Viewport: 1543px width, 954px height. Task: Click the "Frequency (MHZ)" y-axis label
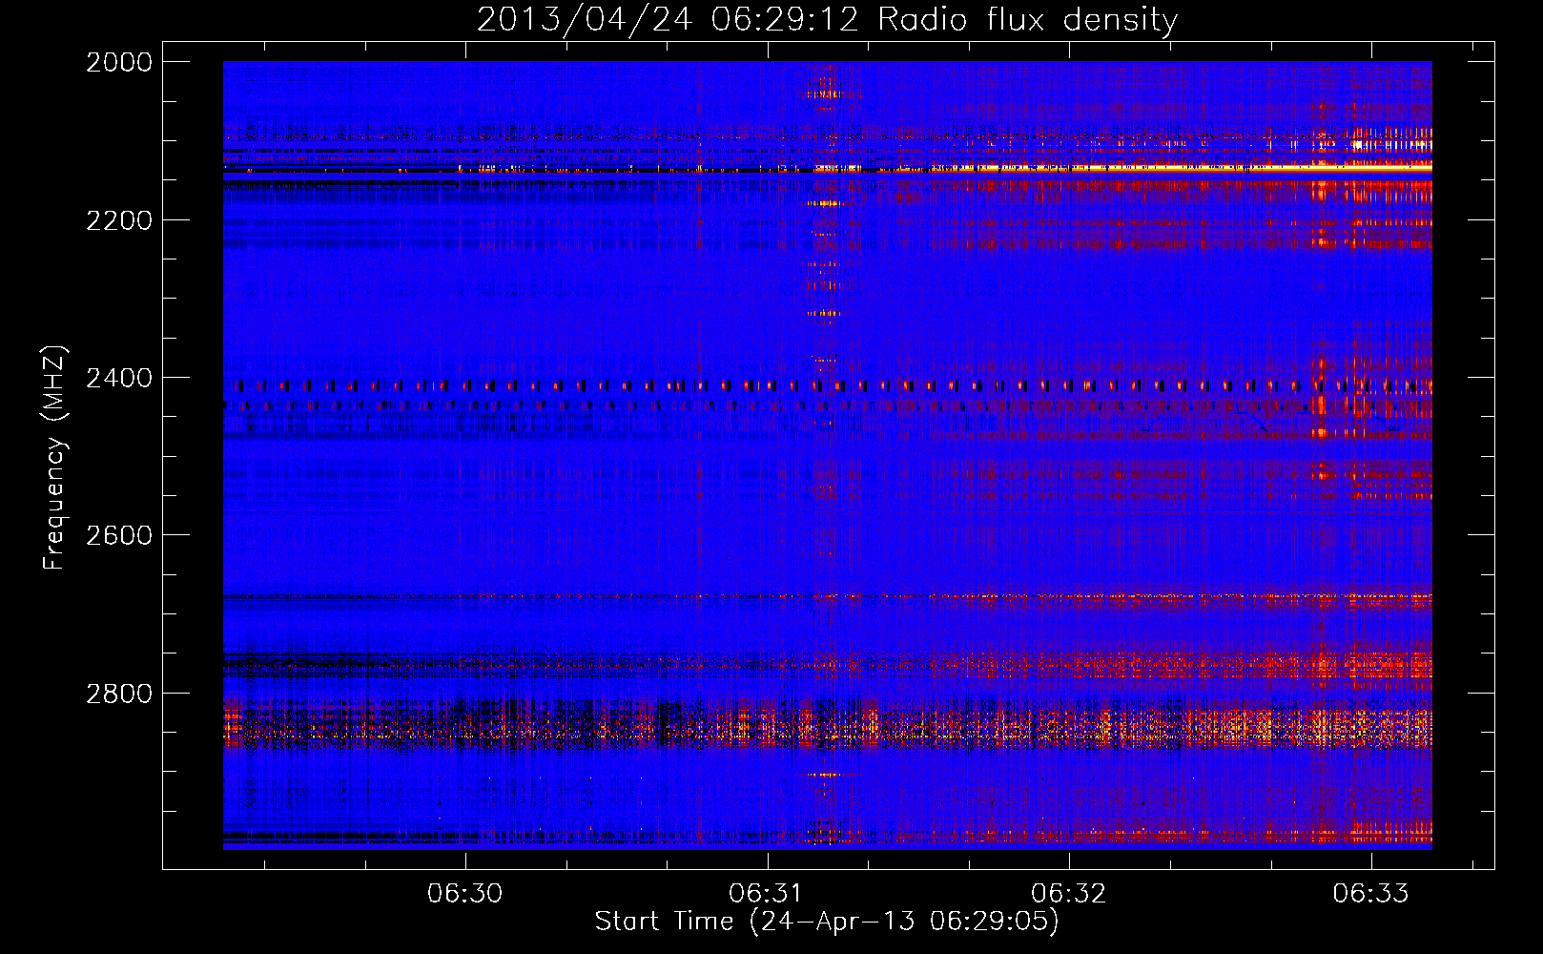tap(55, 458)
